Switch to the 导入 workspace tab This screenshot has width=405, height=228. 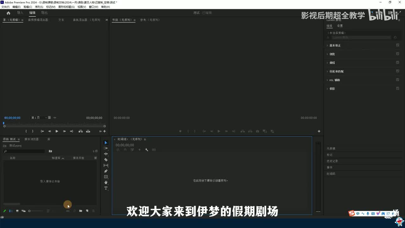(20, 13)
